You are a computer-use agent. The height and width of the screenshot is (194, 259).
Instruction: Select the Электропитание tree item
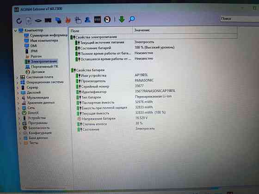44,61
